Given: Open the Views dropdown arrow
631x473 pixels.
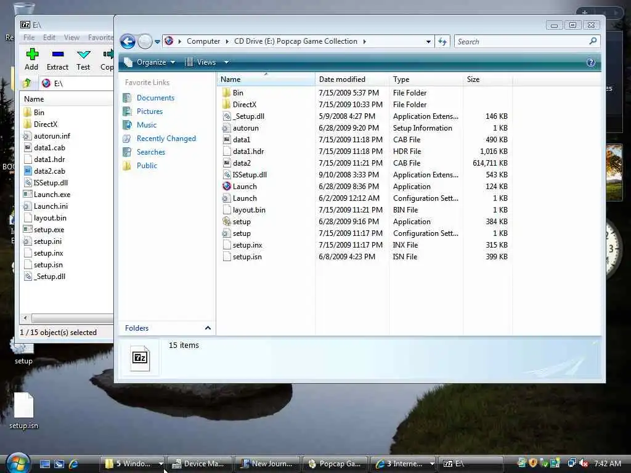Looking at the screenshot, I should coord(226,62).
